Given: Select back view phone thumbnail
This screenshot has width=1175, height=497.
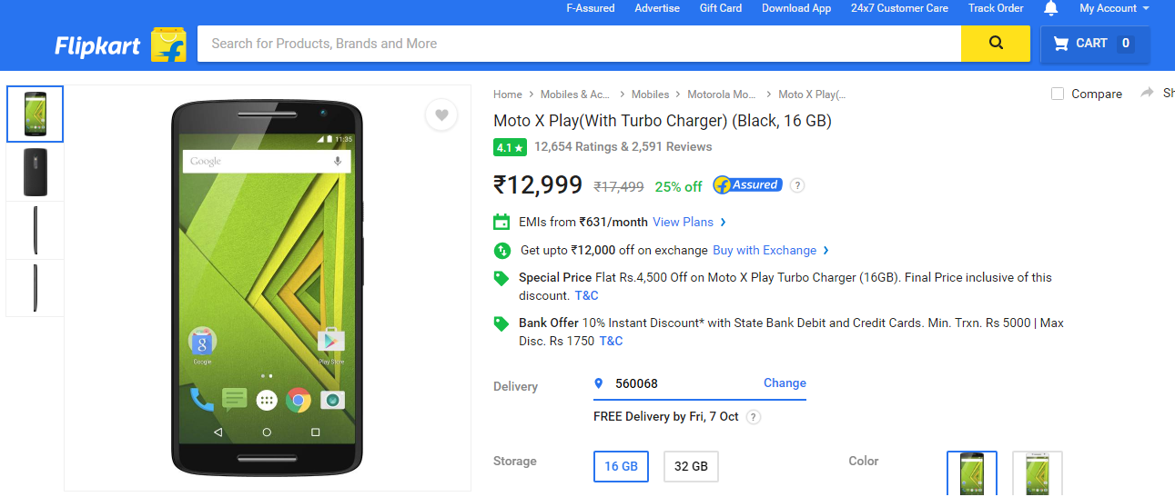Looking at the screenshot, I should 35,173.
